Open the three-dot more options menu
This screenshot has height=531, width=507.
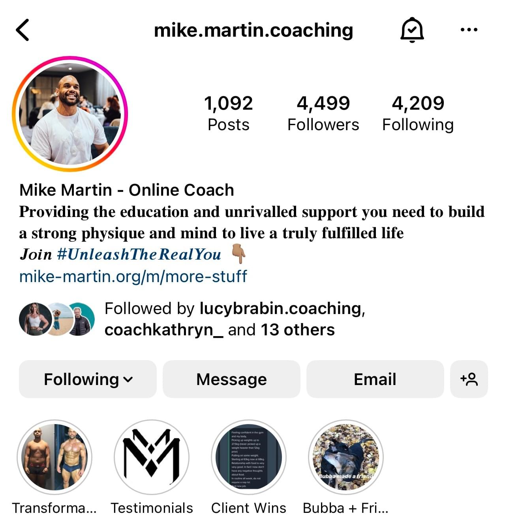tap(469, 30)
